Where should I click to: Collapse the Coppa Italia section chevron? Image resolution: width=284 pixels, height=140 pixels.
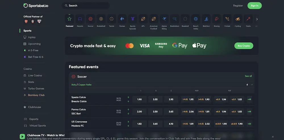(252, 84)
